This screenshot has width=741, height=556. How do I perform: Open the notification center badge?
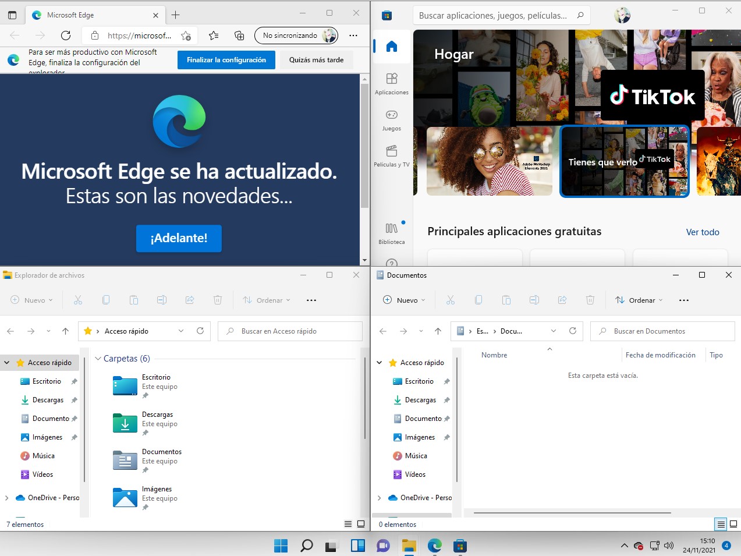pyautogui.click(x=726, y=546)
